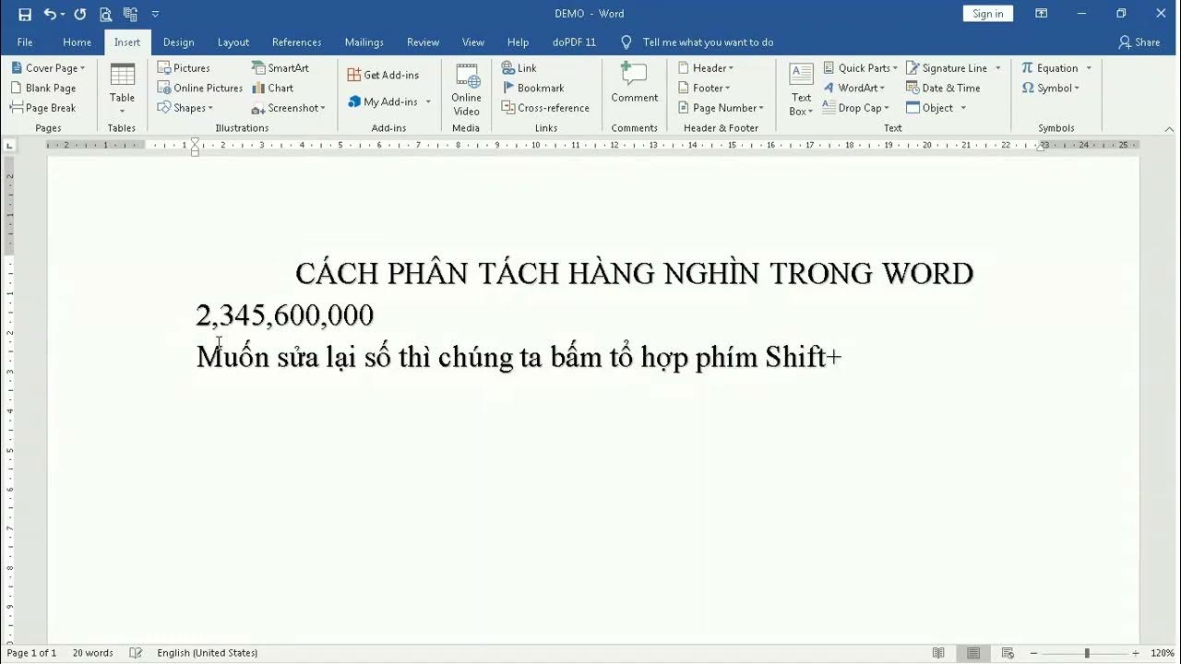Open Customize Quick Access Toolbar arrow
This screenshot has width=1181, height=664.
click(x=155, y=14)
